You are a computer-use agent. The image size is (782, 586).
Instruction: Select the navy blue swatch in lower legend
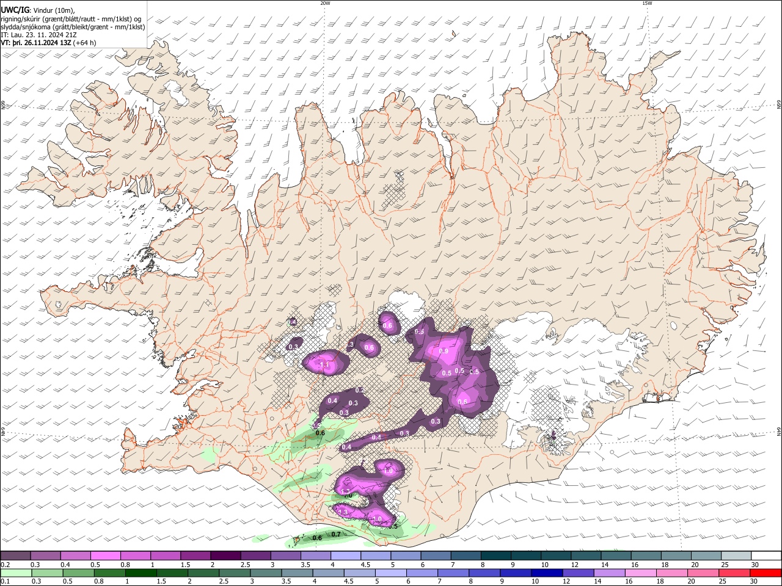click(546, 573)
